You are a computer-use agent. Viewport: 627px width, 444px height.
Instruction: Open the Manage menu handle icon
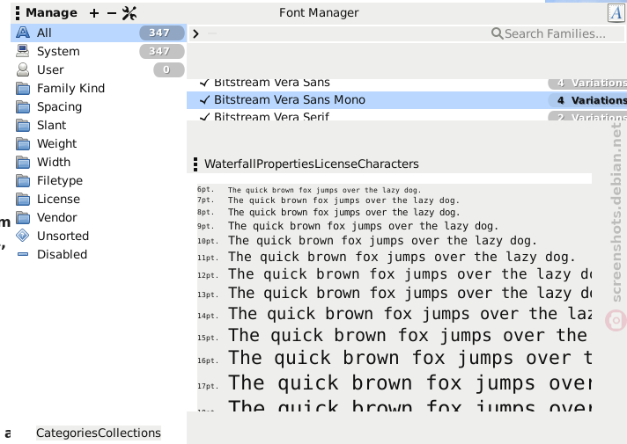tap(18, 13)
